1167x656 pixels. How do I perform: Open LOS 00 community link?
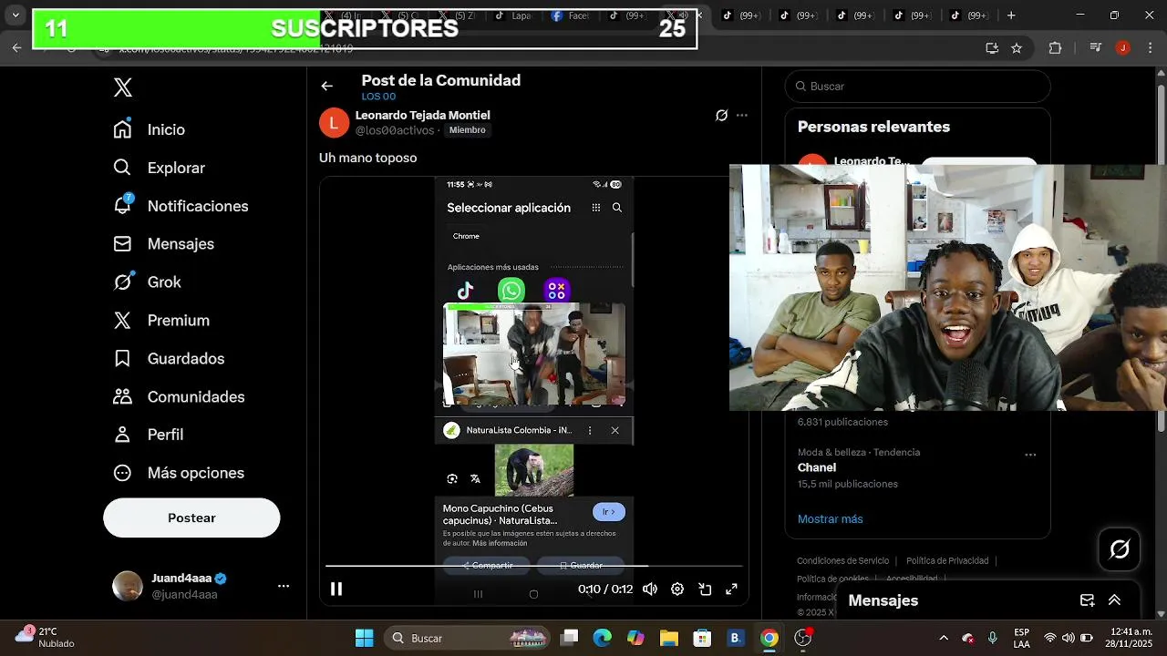(x=378, y=97)
